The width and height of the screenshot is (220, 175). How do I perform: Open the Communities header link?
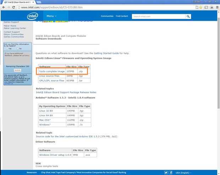[x=107, y=16]
